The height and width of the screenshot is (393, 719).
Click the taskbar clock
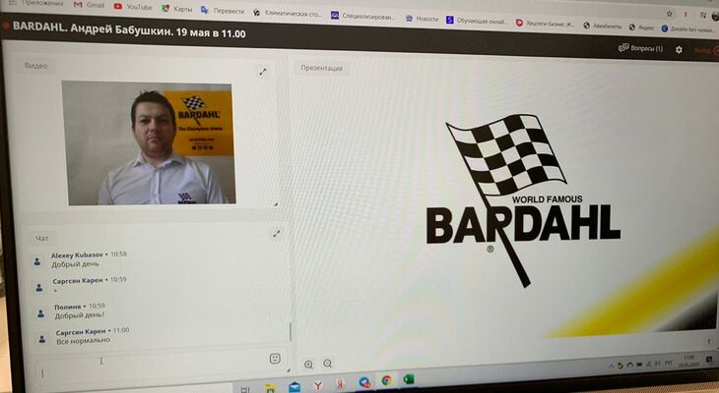click(688, 361)
